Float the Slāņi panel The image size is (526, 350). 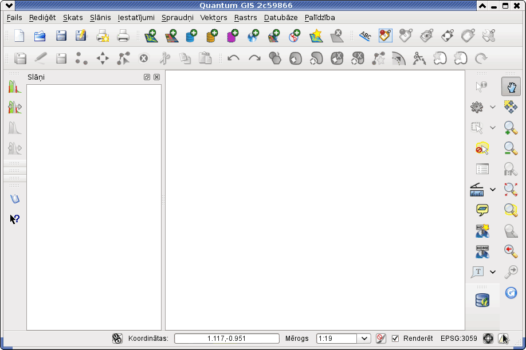point(147,77)
